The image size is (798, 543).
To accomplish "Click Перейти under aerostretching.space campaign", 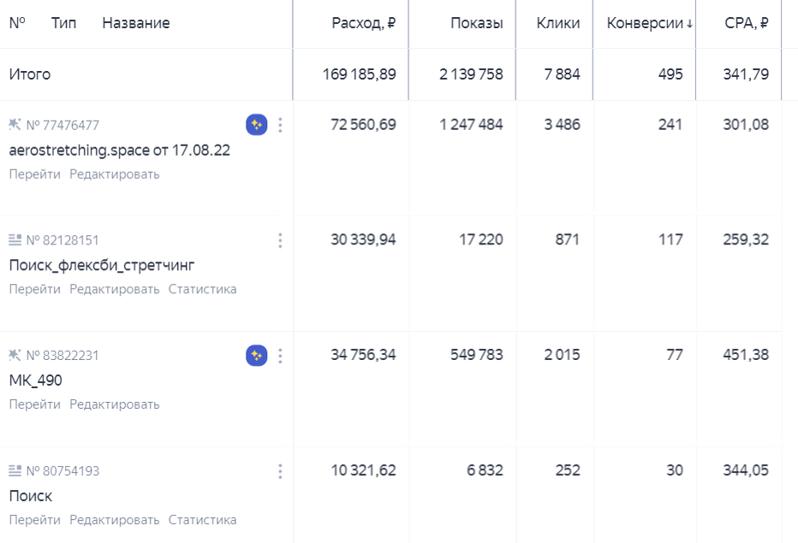I will [x=34, y=174].
